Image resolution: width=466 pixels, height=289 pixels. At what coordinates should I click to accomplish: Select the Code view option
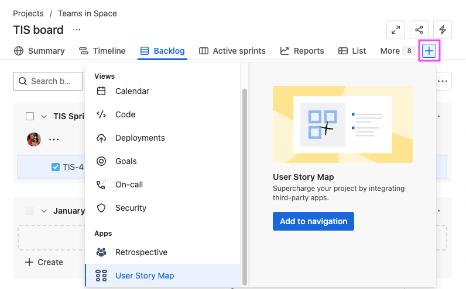click(125, 114)
